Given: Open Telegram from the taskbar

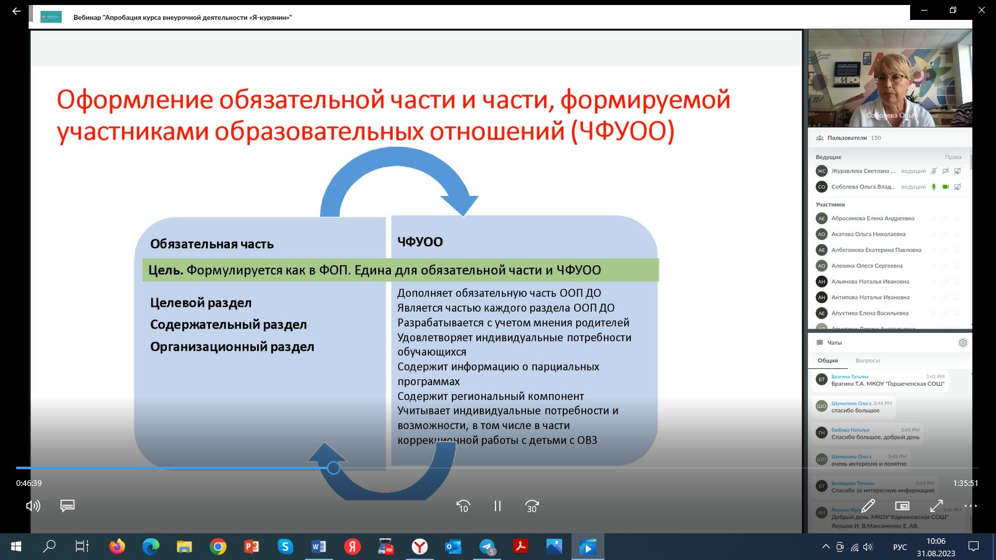Looking at the screenshot, I should (487, 547).
